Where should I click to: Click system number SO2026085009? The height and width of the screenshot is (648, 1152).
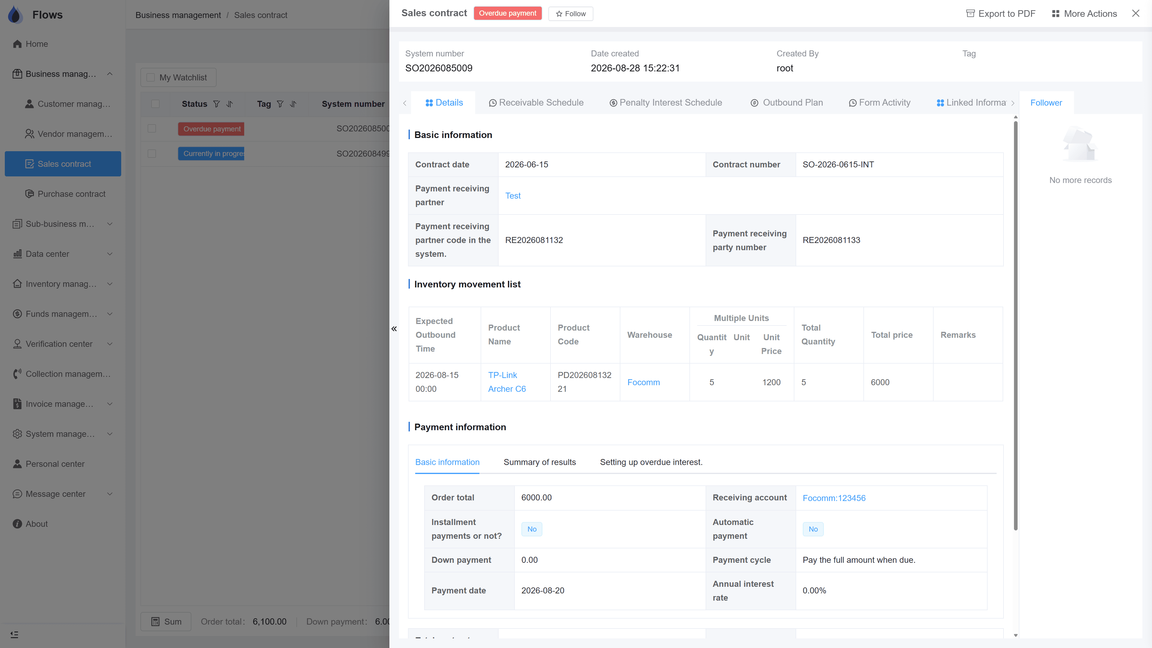point(438,68)
